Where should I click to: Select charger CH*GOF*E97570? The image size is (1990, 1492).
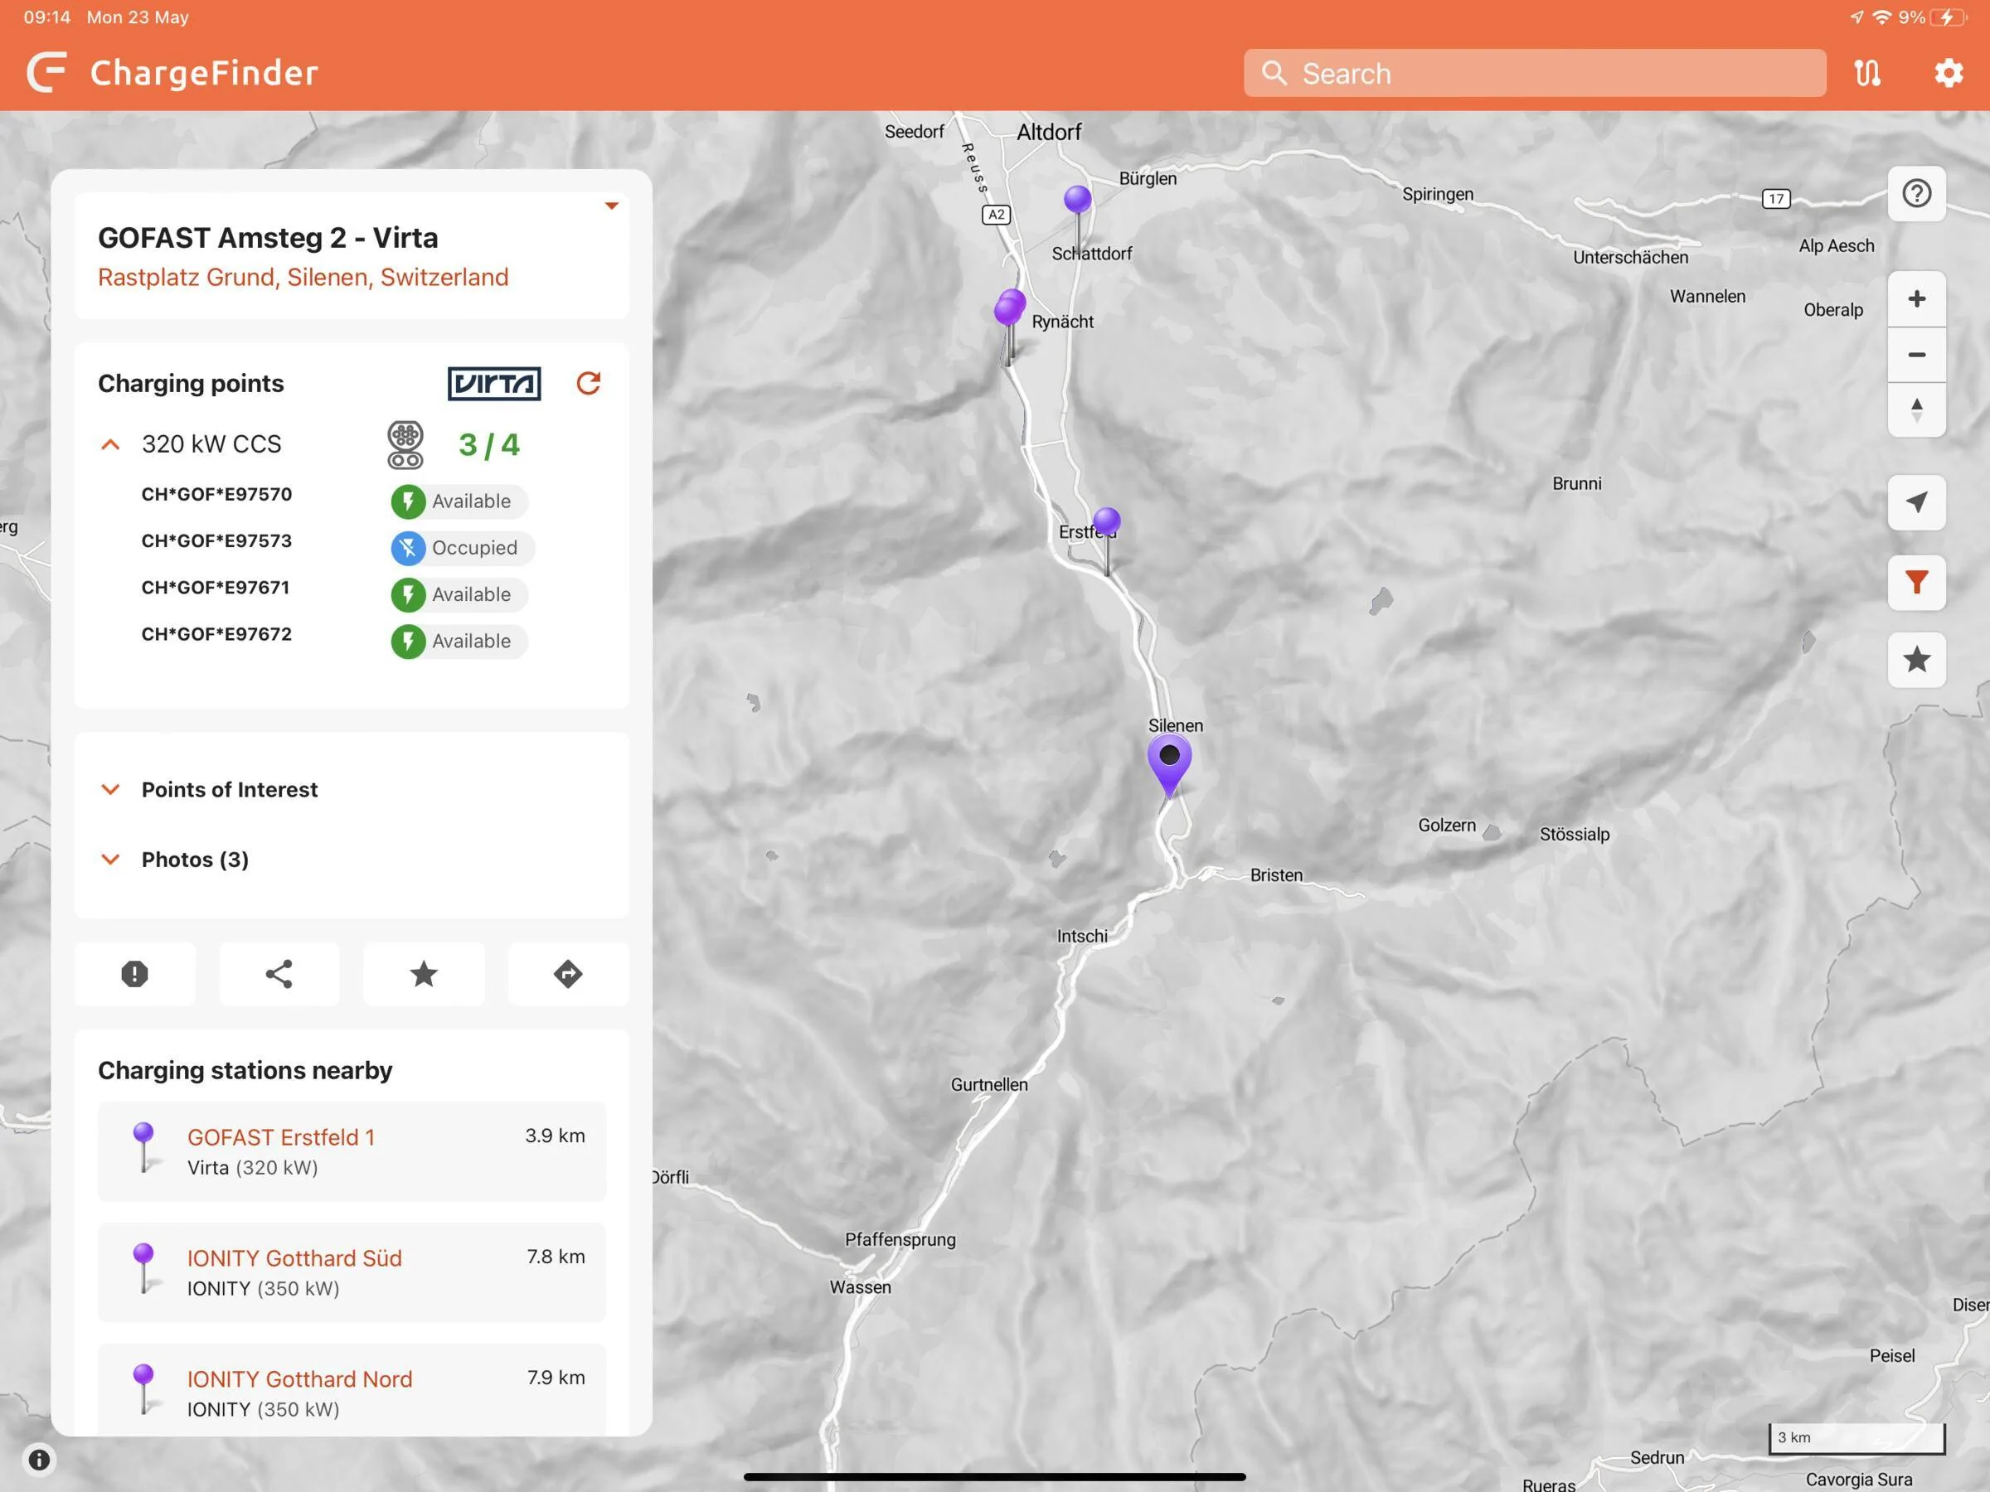tap(216, 495)
